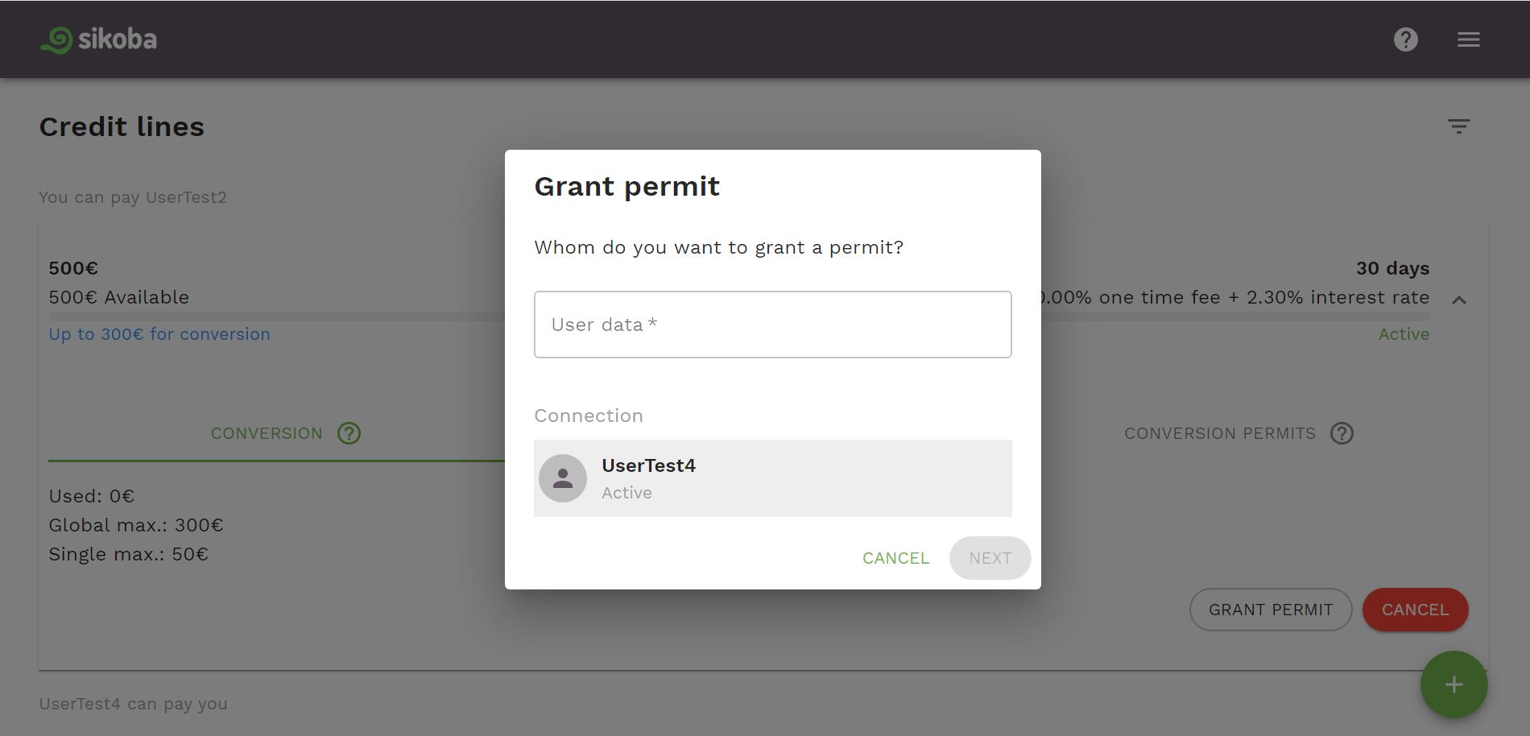Click Up to 300€ for conversion link
Viewport: 1530px width, 736px height.
159,334
